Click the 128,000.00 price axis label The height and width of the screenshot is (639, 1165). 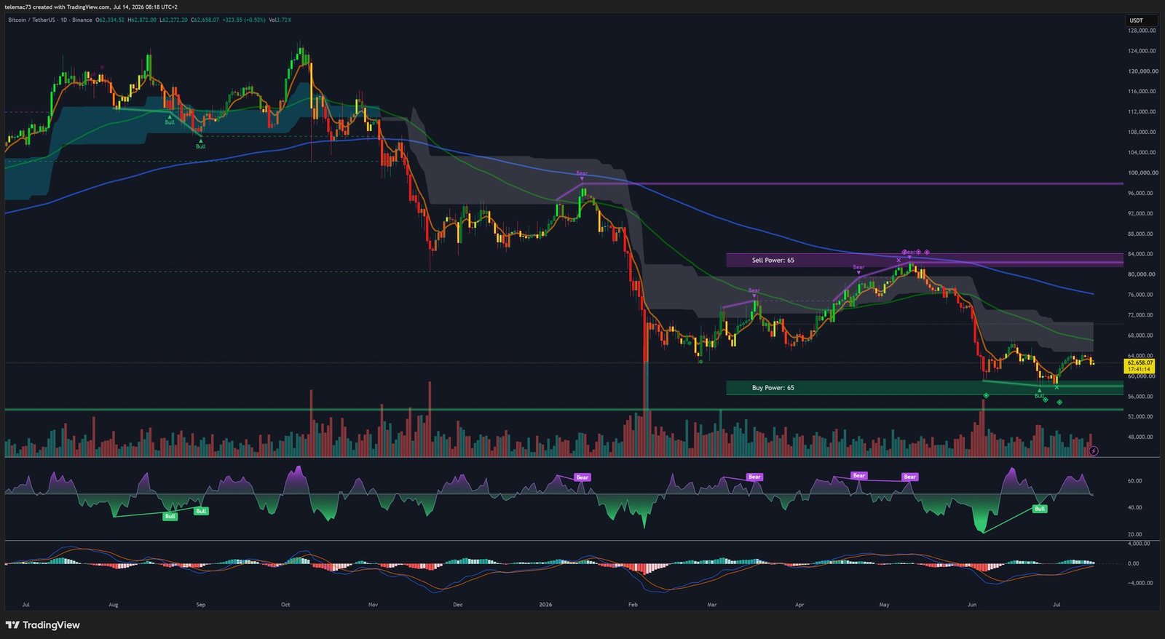click(1142, 31)
